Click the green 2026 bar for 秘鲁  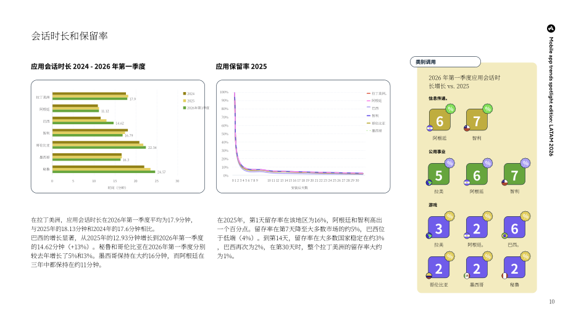(x=104, y=172)
